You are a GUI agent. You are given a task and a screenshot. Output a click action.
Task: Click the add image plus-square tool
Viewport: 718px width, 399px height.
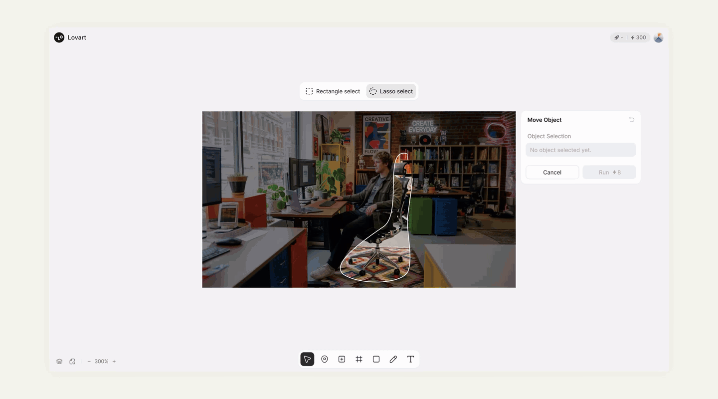[x=342, y=359]
